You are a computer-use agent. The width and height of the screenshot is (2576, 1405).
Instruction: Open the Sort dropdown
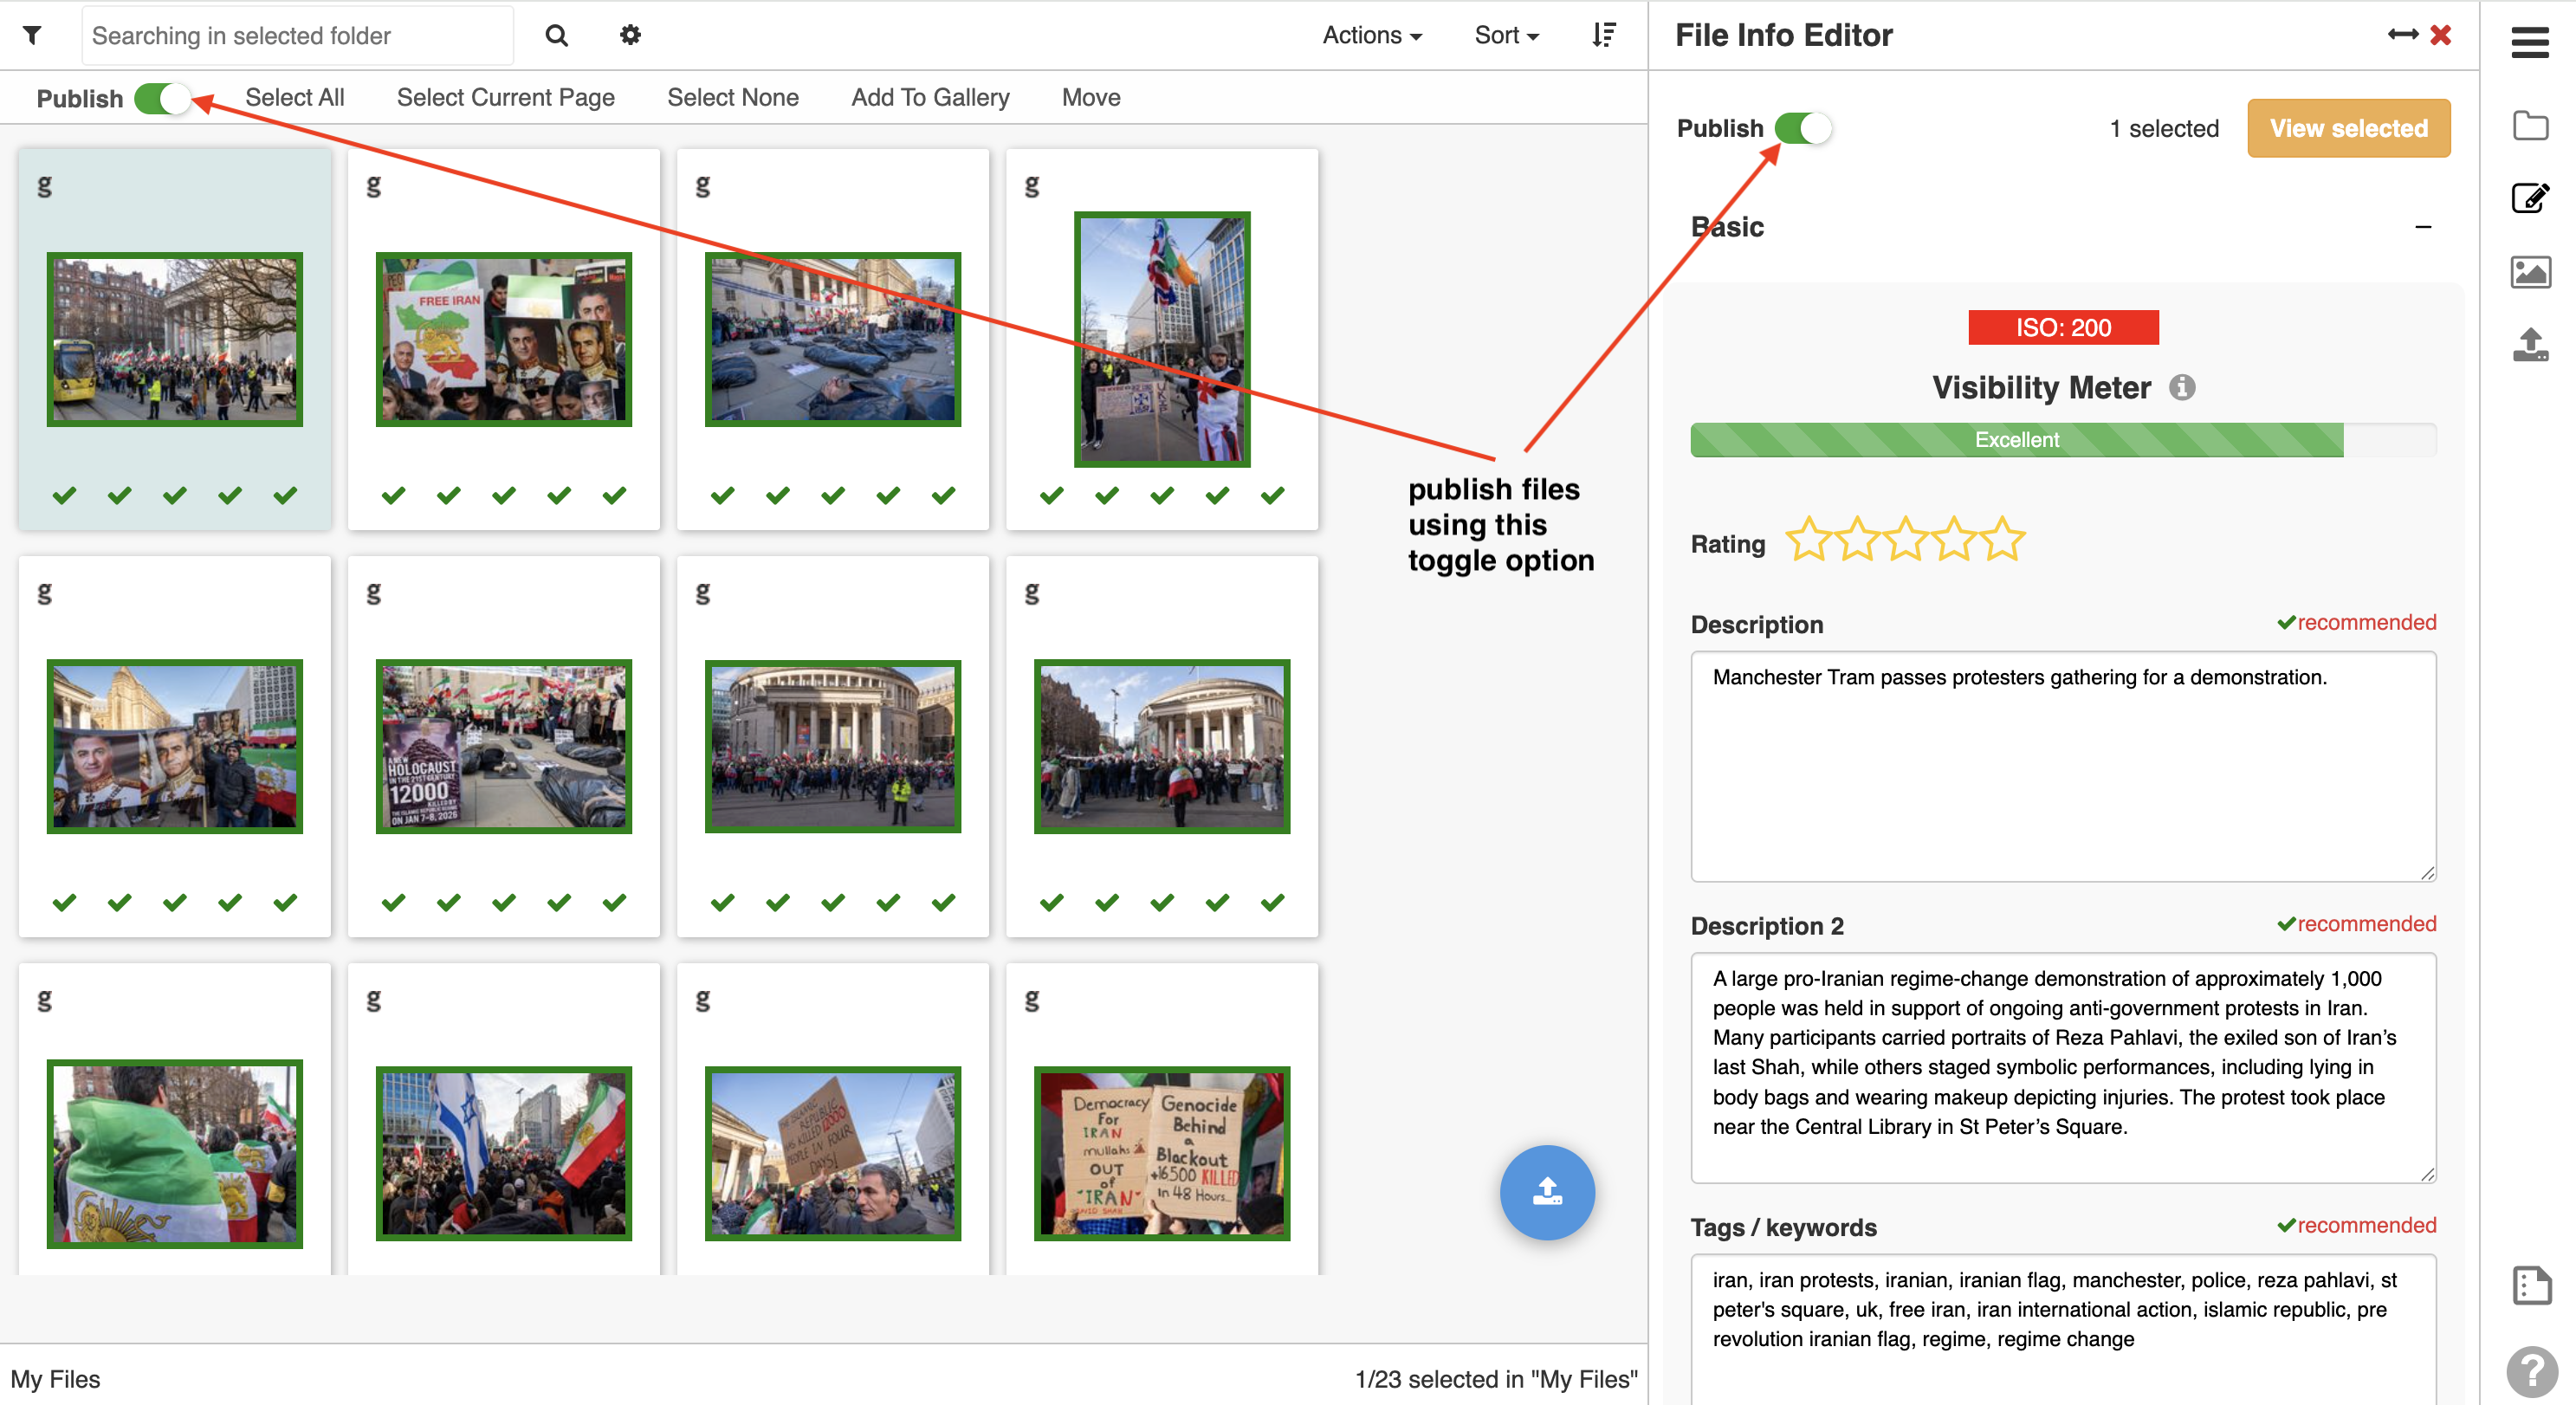point(1506,35)
